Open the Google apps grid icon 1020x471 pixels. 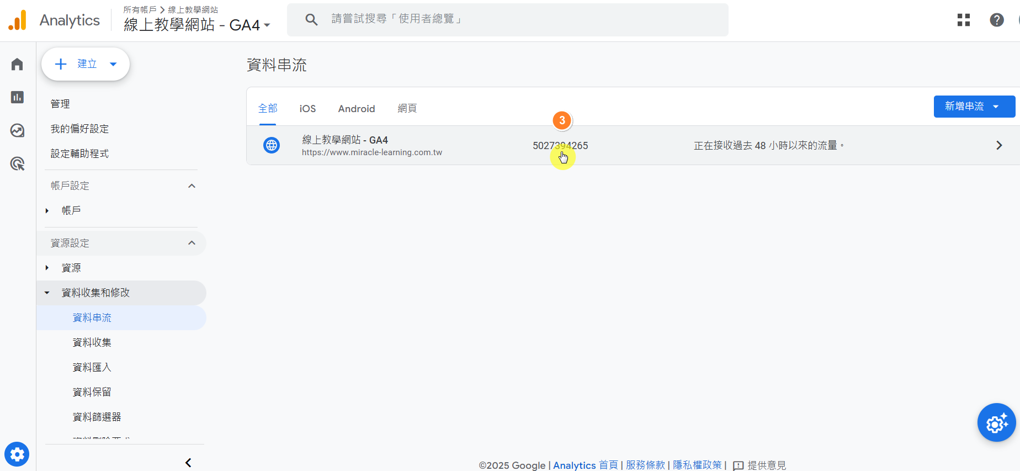pyautogui.click(x=964, y=20)
